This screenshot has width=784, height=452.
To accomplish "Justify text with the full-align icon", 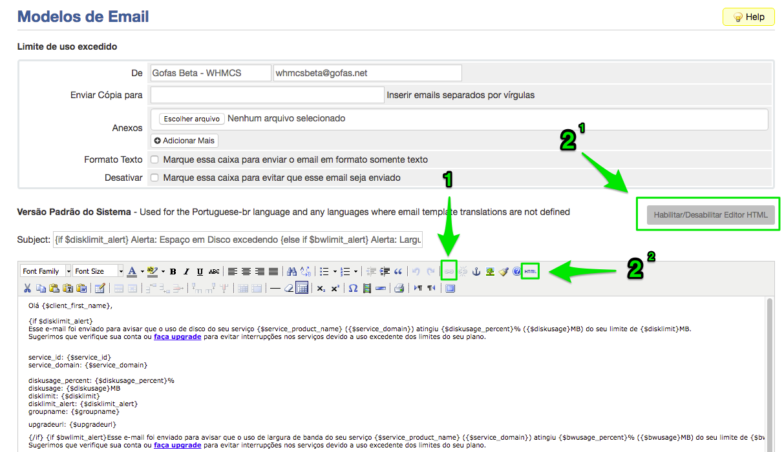I will click(x=273, y=272).
